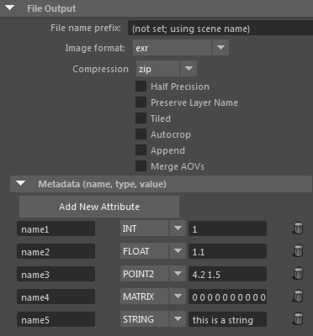This screenshot has width=313, height=336.
Task: Click the value field containing 1
Action: pyautogui.click(x=227, y=228)
